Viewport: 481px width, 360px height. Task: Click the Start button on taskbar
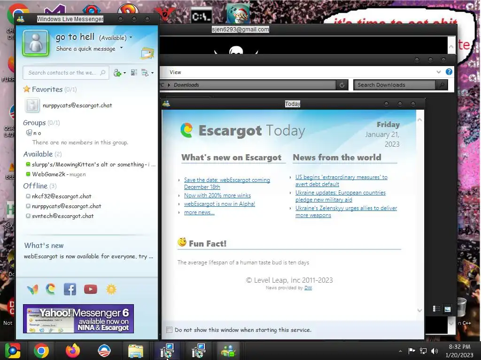pos(13,351)
